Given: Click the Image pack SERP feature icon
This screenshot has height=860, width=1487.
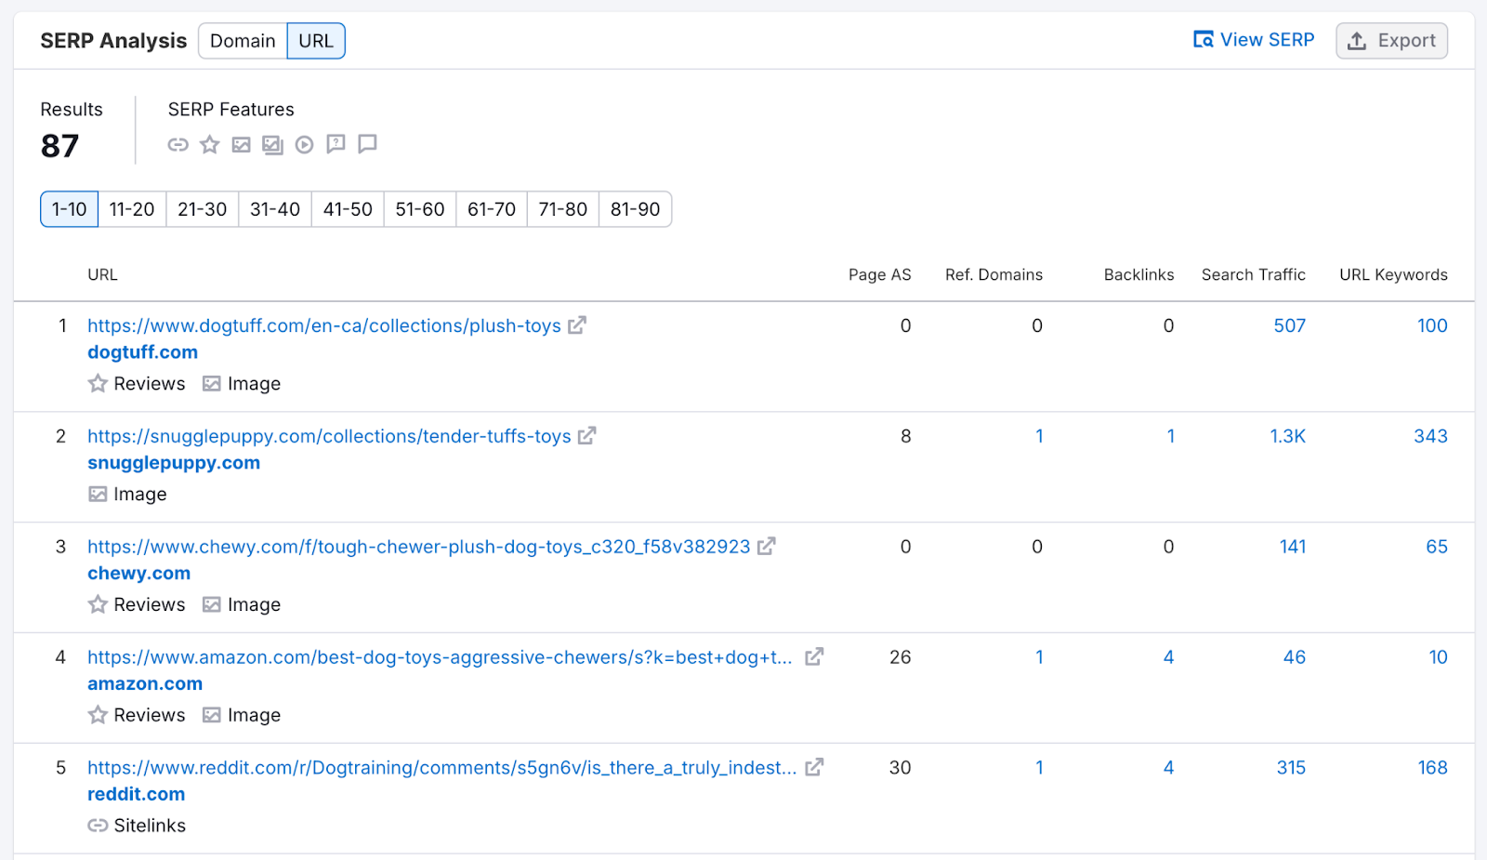Looking at the screenshot, I should 272,144.
